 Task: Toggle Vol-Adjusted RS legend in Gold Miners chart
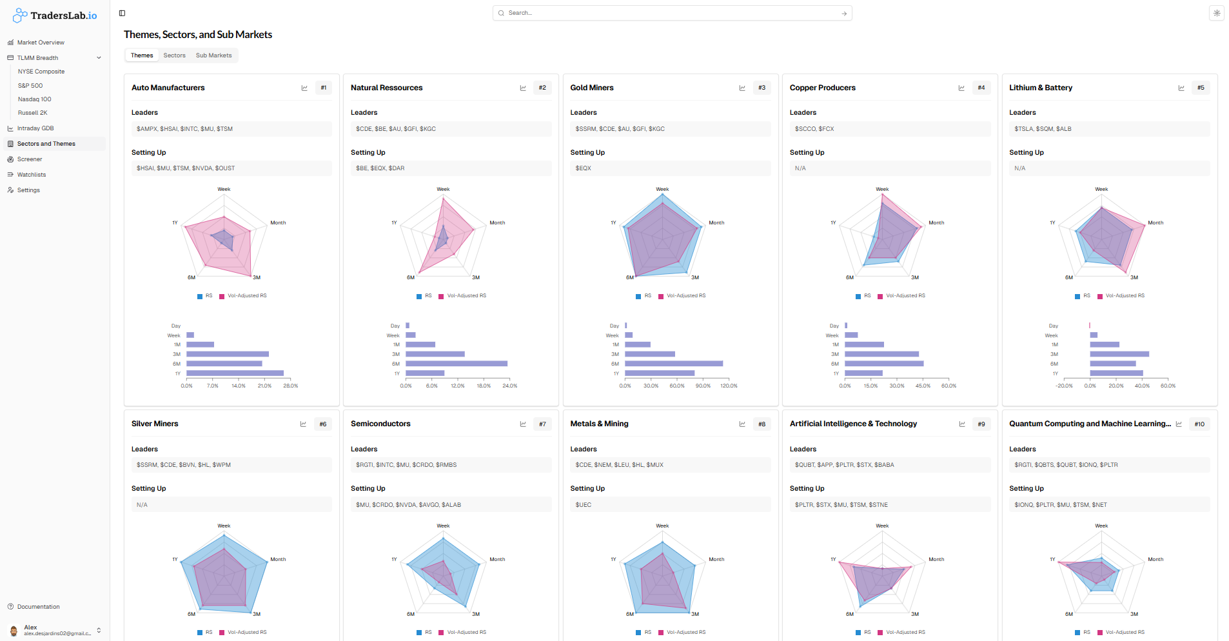click(682, 296)
